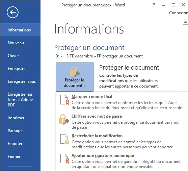Expand the Protéger le document dropdown arrow
Viewport: 188px width, 171px height.
coord(84,85)
